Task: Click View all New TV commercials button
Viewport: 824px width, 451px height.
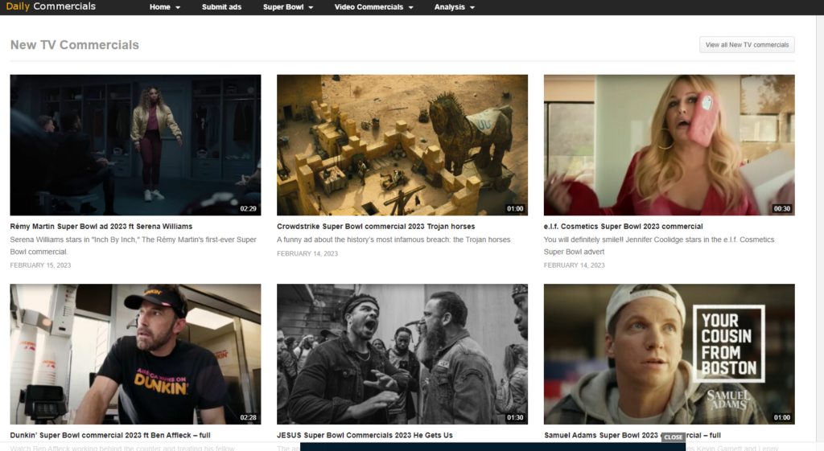Action: point(747,45)
